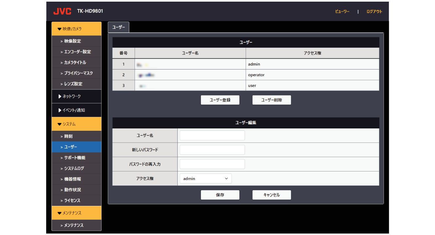Focus the ユーザー名 input field

pyautogui.click(x=212, y=135)
